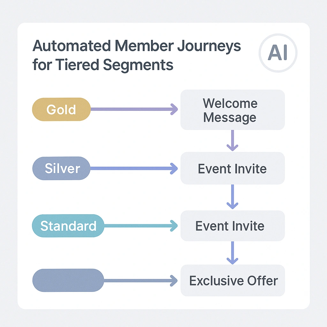
Task: Click the Tiered Segments text in the heading
Action: click(x=114, y=65)
